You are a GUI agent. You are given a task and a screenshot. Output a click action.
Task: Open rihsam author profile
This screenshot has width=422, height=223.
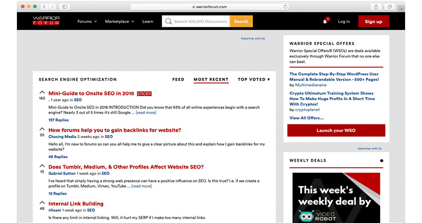click(55, 211)
